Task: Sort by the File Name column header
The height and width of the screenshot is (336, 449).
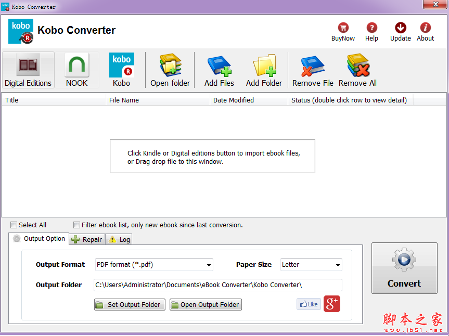Action: pyautogui.click(x=158, y=100)
